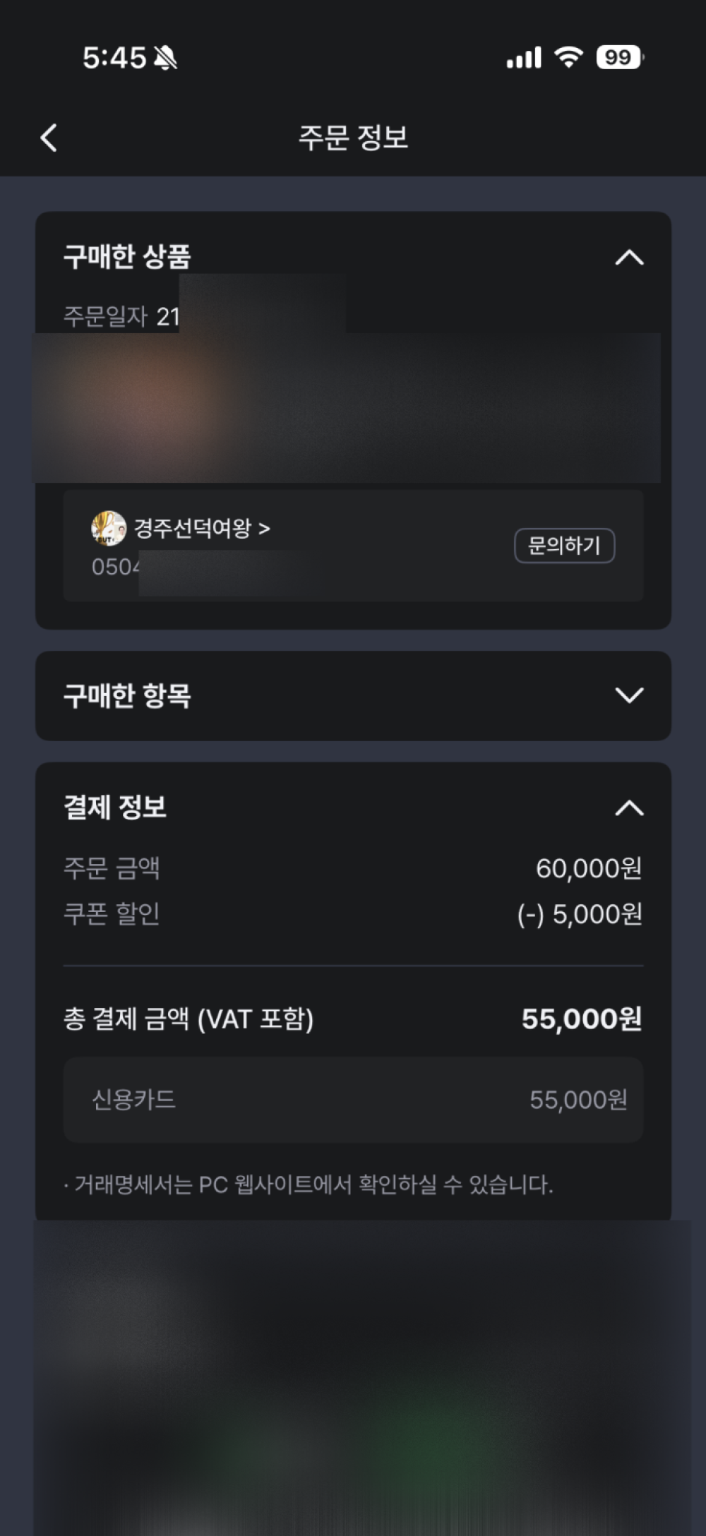The width and height of the screenshot is (706, 1536).
Task: Tap the 구매한 항목 header text
Action: tap(127, 695)
